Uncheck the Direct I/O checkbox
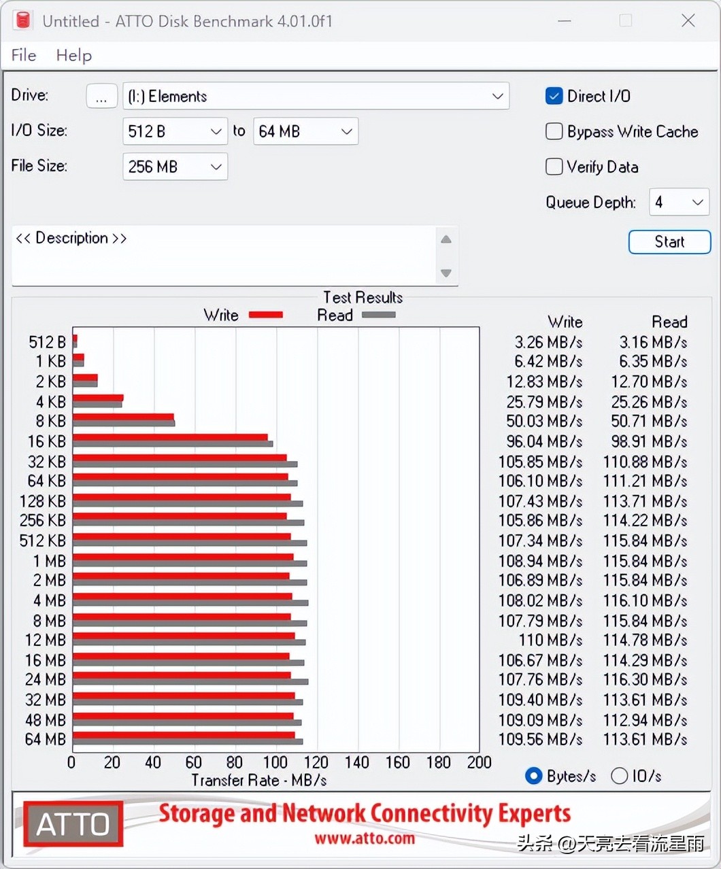This screenshot has width=721, height=869. click(554, 96)
